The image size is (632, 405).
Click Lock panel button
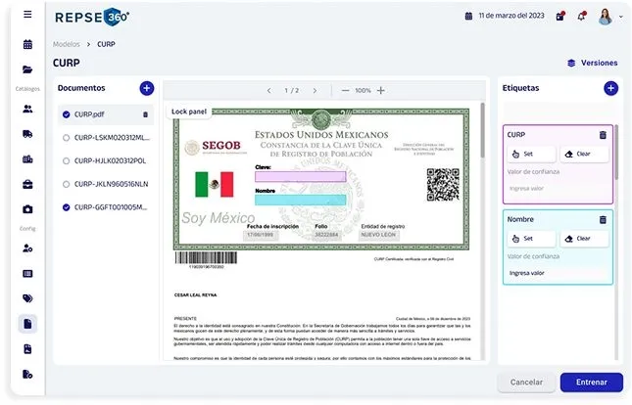[x=189, y=112]
